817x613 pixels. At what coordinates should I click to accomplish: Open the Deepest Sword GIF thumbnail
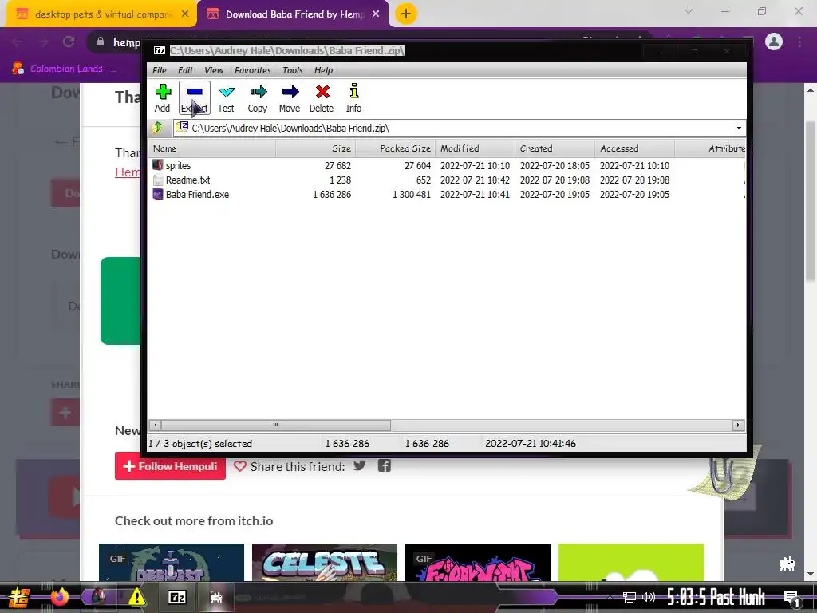click(172, 563)
